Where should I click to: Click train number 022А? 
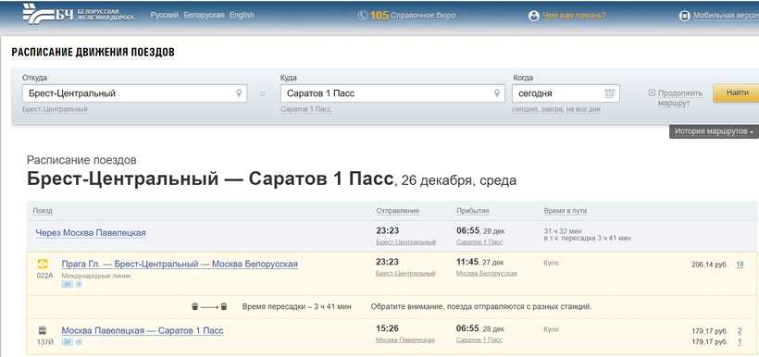pyautogui.click(x=45, y=276)
